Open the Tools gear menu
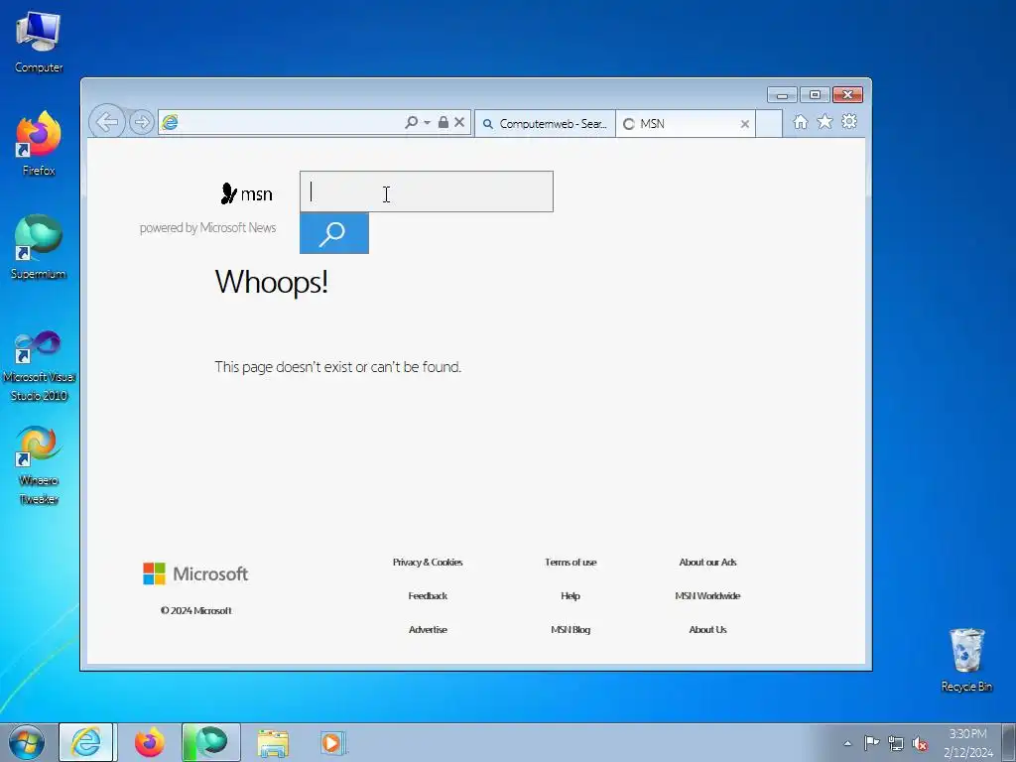Image resolution: width=1016 pixels, height=762 pixels. tap(849, 121)
